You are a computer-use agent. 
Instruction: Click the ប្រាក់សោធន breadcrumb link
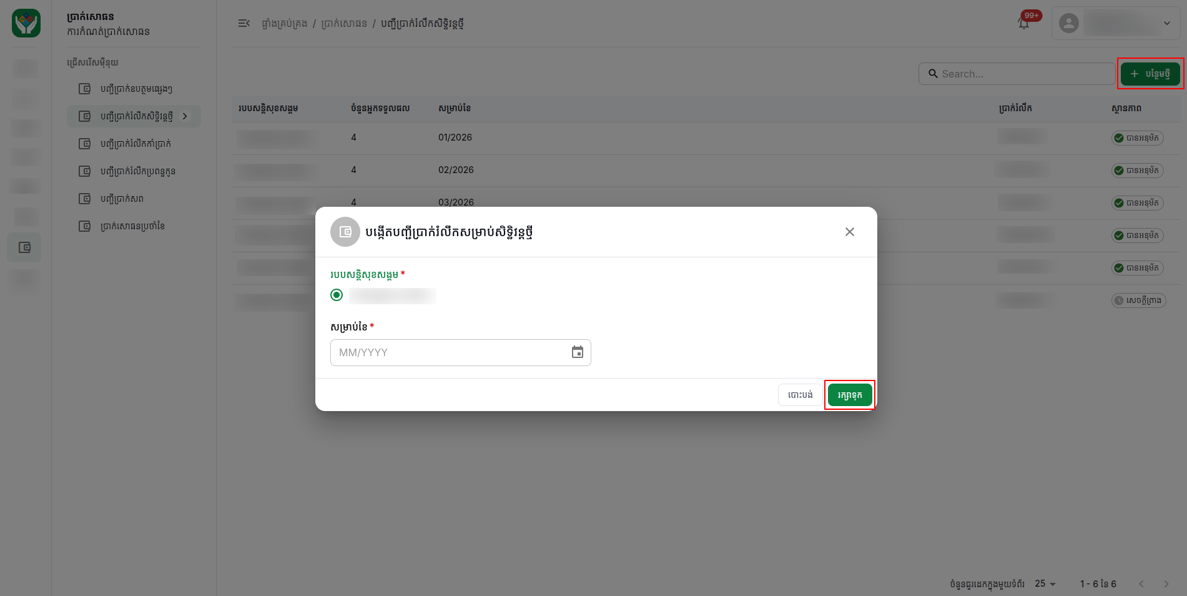click(344, 24)
